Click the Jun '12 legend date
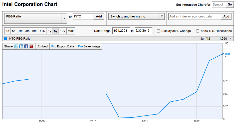This screenshot has width=236, height=132. (205, 39)
